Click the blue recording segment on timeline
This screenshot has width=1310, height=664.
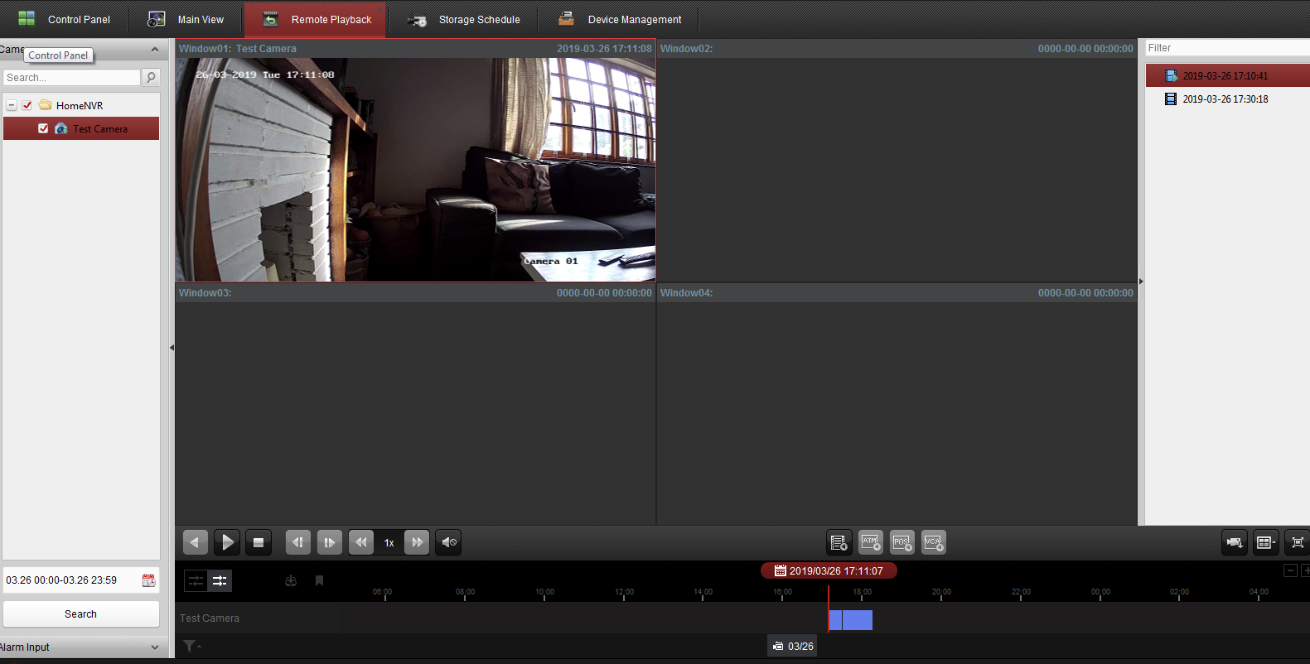tap(852, 619)
